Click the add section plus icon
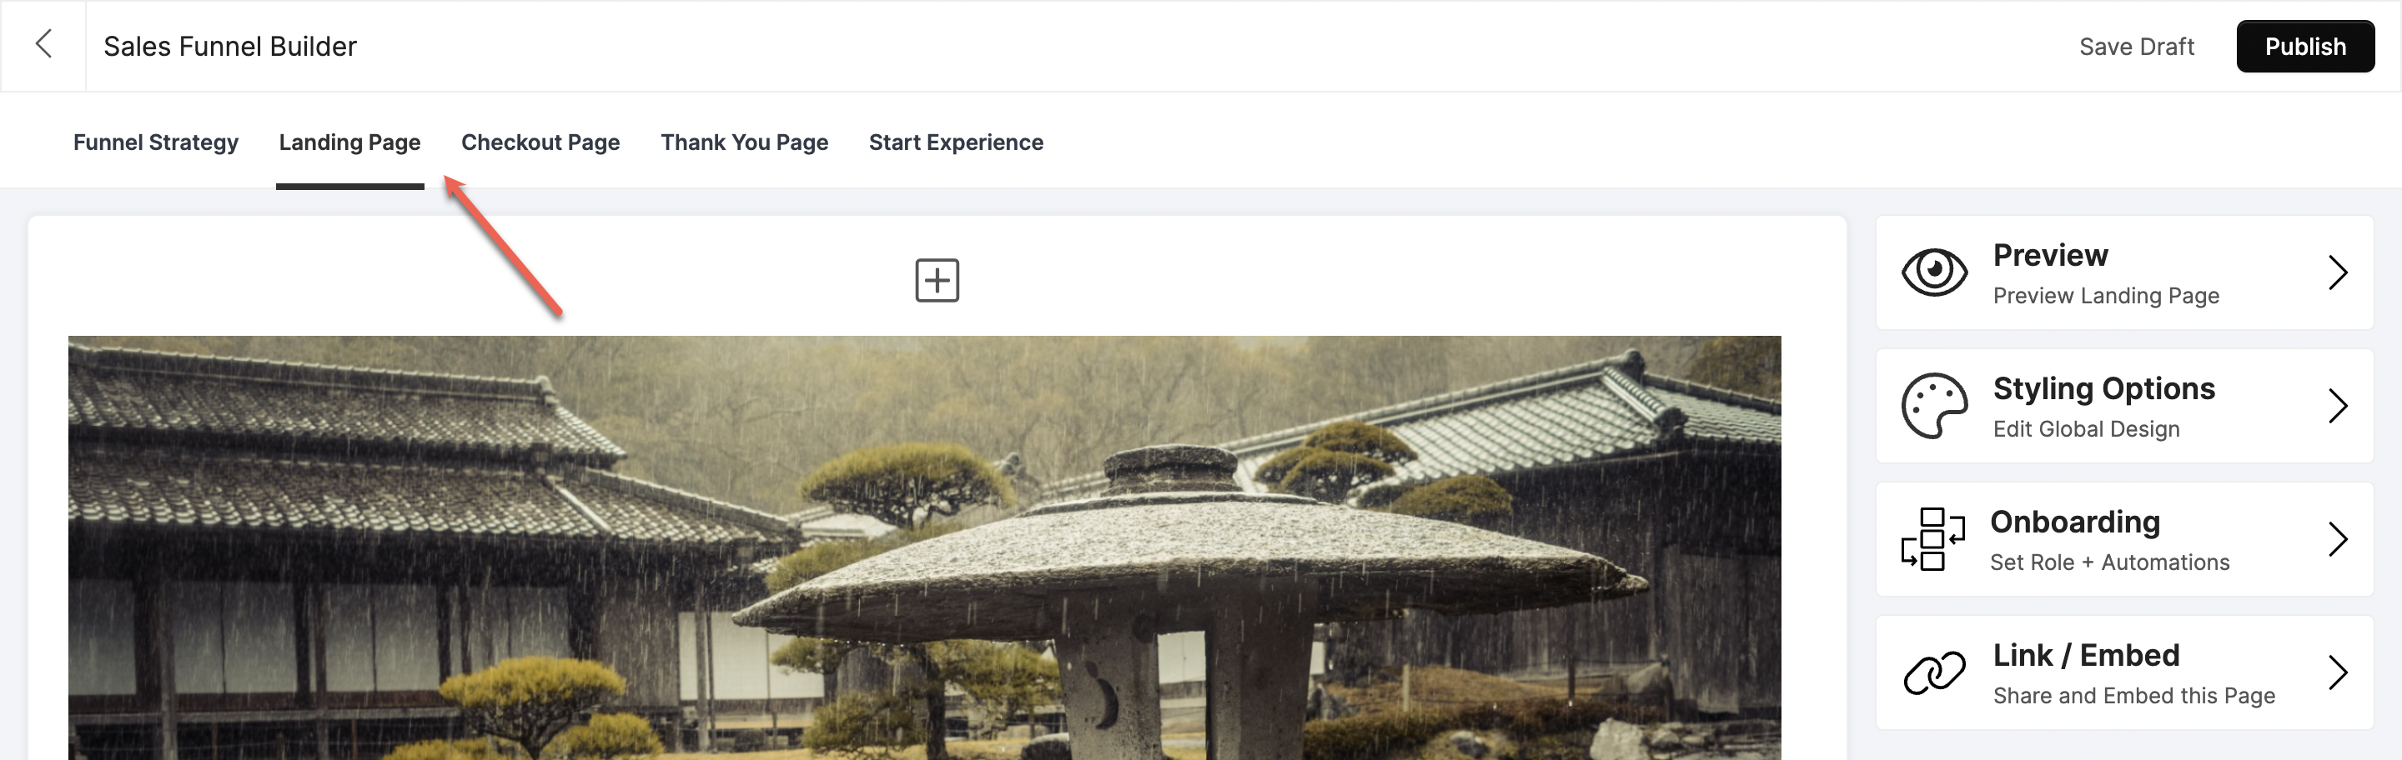The width and height of the screenshot is (2402, 760). 936,280
